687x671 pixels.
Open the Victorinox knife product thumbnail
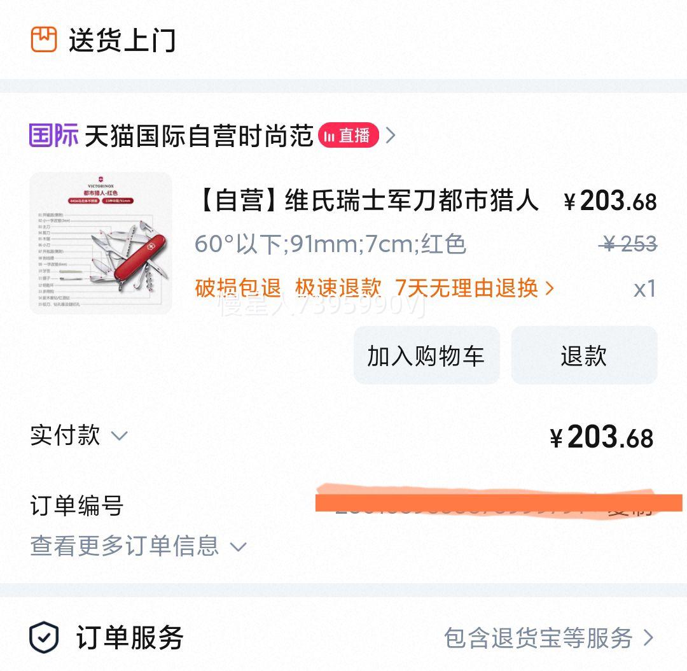(x=101, y=243)
